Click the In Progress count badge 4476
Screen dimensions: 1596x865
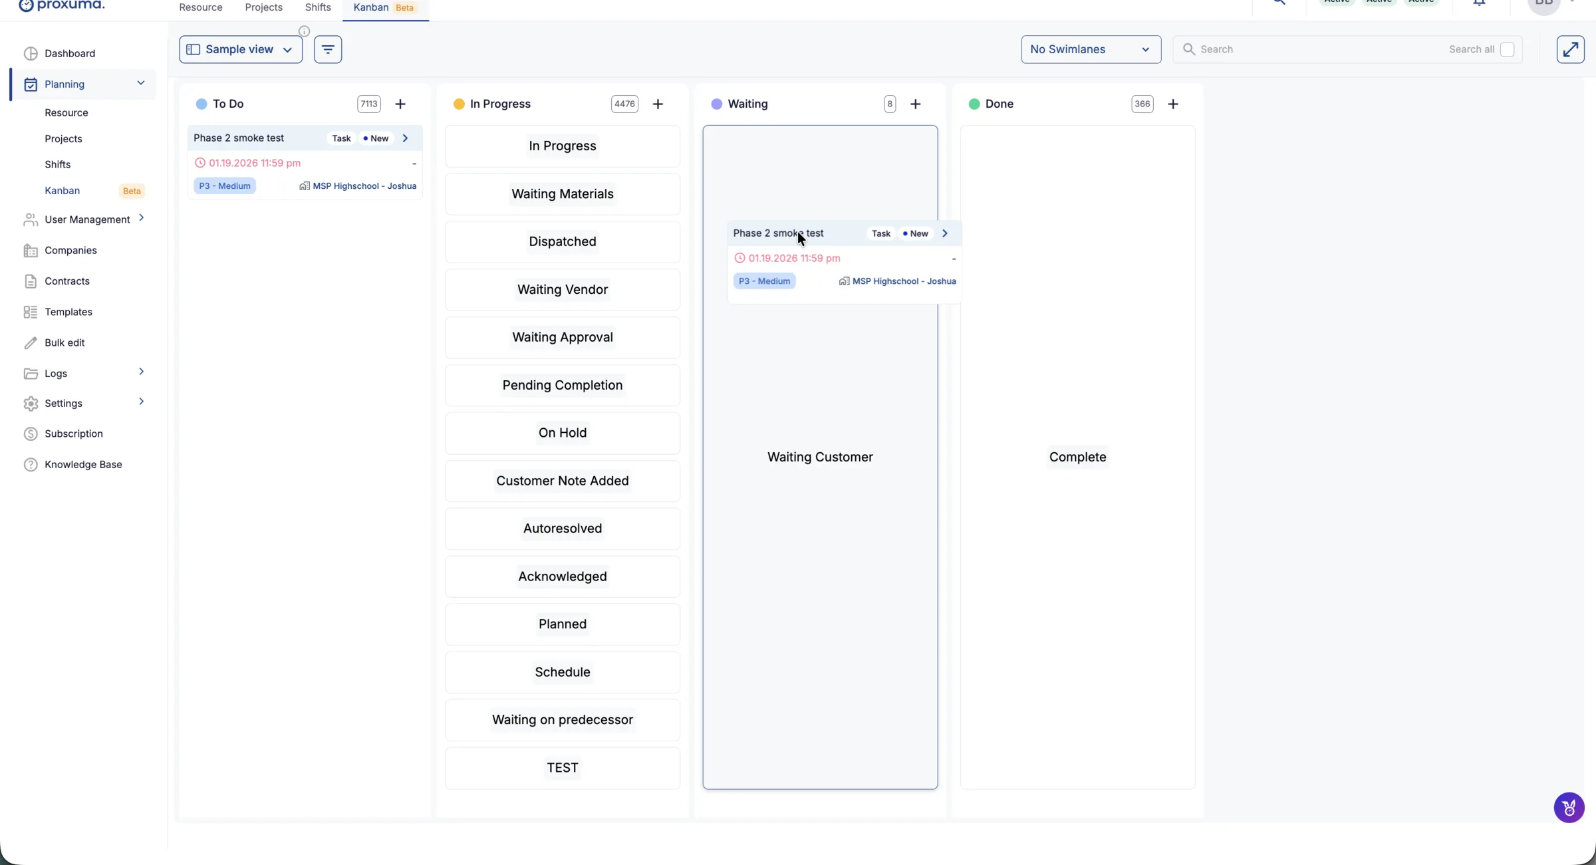click(624, 104)
